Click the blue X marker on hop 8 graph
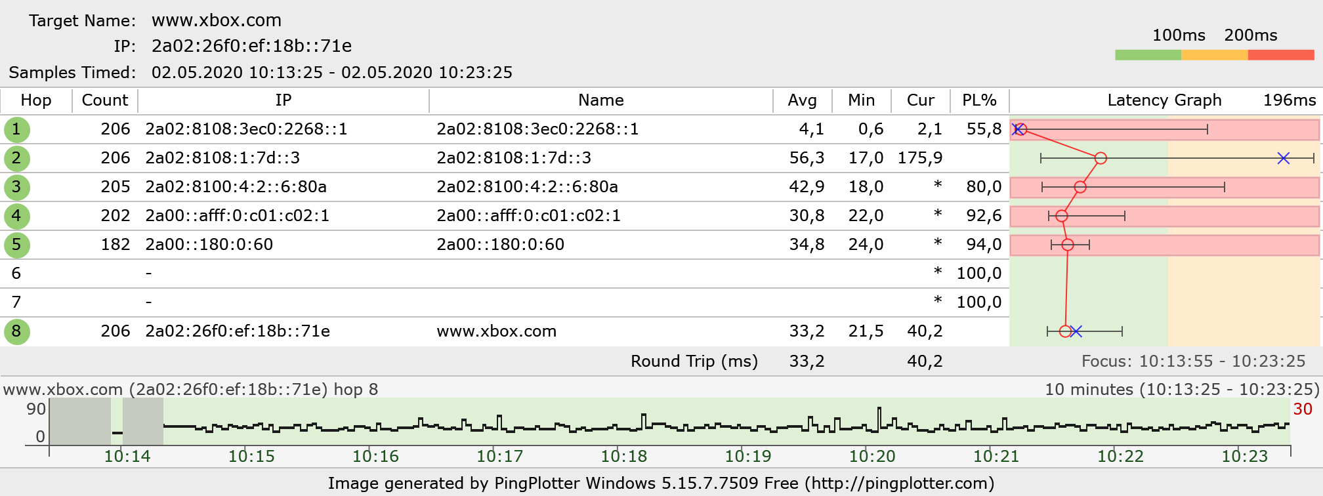Viewport: 1323px width, 496px height. 1076,331
